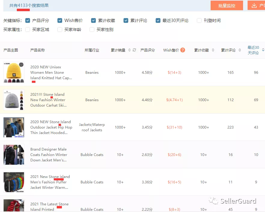Viewport: 265px width, 212px height.
Task: Sort by 最近30天评论 column arrows
Action: coord(263,50)
